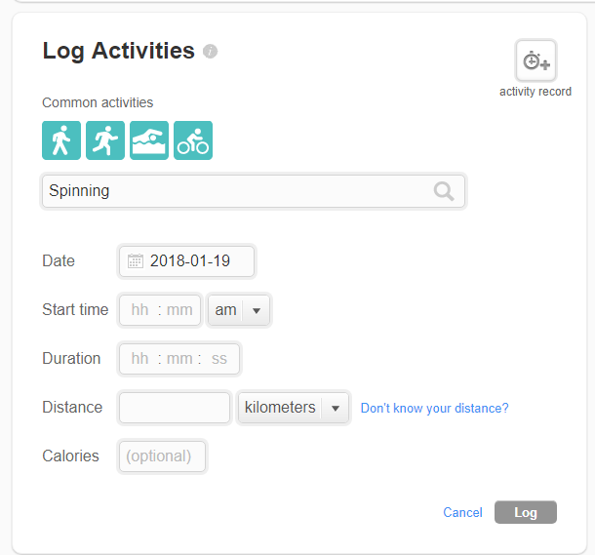Click the optional Calories field
Image resolution: width=595 pixels, height=555 pixels.
tap(162, 456)
